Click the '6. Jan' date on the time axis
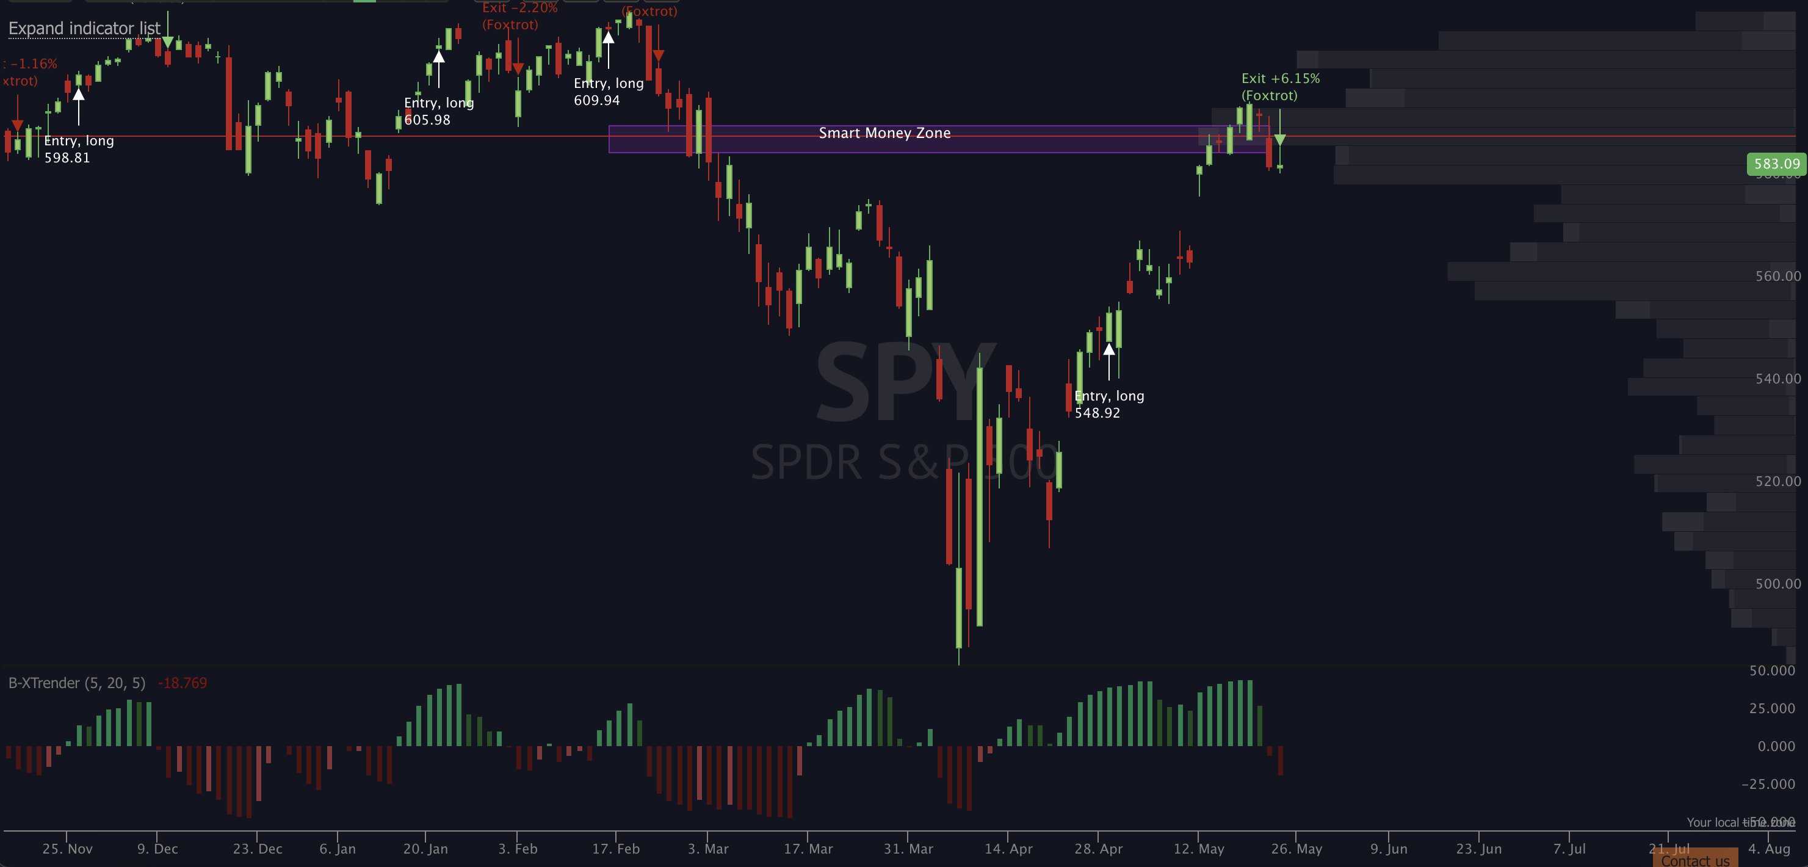Screen dimensions: 1808x867 coord(338,849)
